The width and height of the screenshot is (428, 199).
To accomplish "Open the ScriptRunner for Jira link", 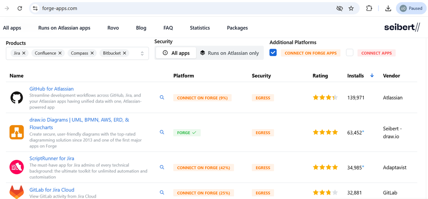I will tap(52, 159).
